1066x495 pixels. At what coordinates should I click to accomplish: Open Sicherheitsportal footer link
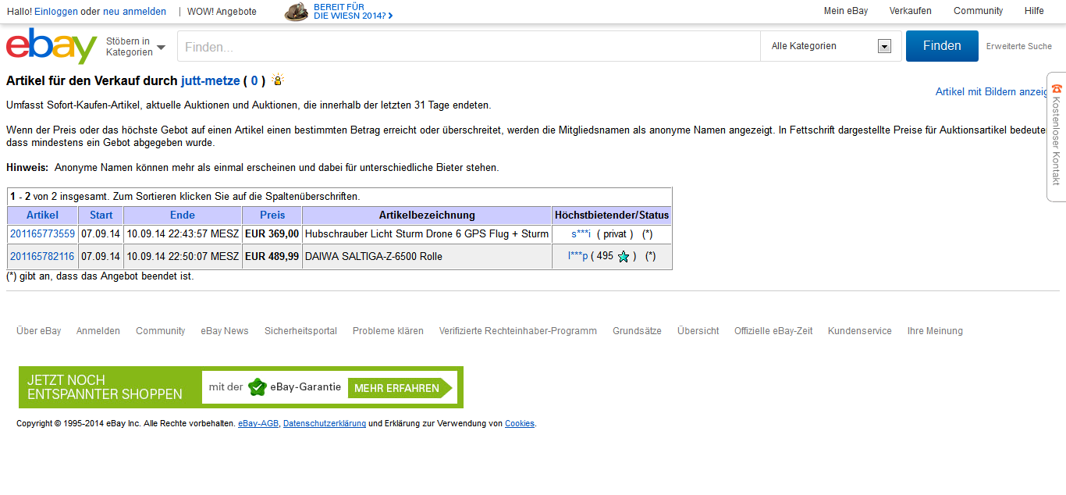pos(300,331)
